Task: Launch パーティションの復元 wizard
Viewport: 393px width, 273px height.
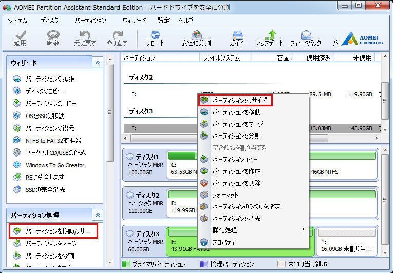Action: click(x=44, y=128)
